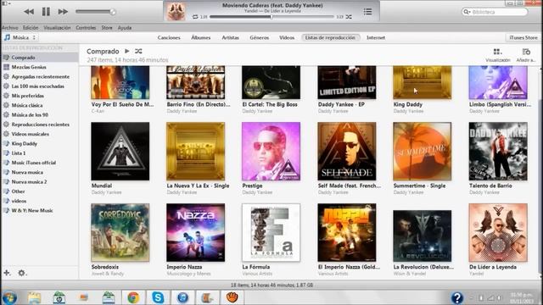The image size is (543, 305).
Task: Select the Listas de reproducción tab
Action: 330,37
